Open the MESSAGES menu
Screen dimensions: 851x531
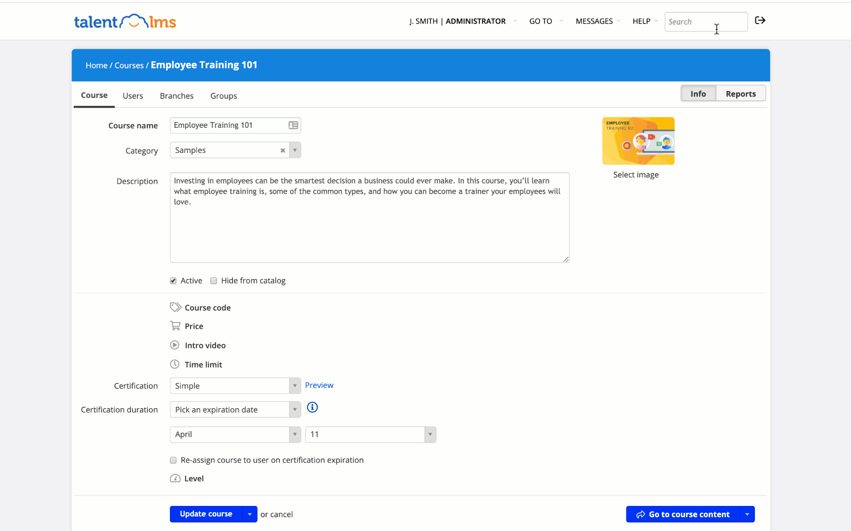[598, 21]
